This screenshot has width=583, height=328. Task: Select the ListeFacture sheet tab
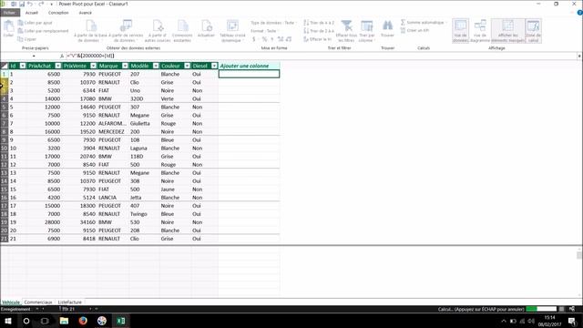70,302
